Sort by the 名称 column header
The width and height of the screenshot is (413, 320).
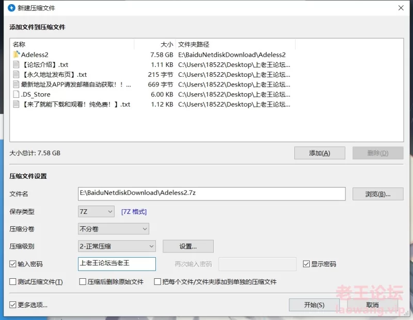coord(19,44)
